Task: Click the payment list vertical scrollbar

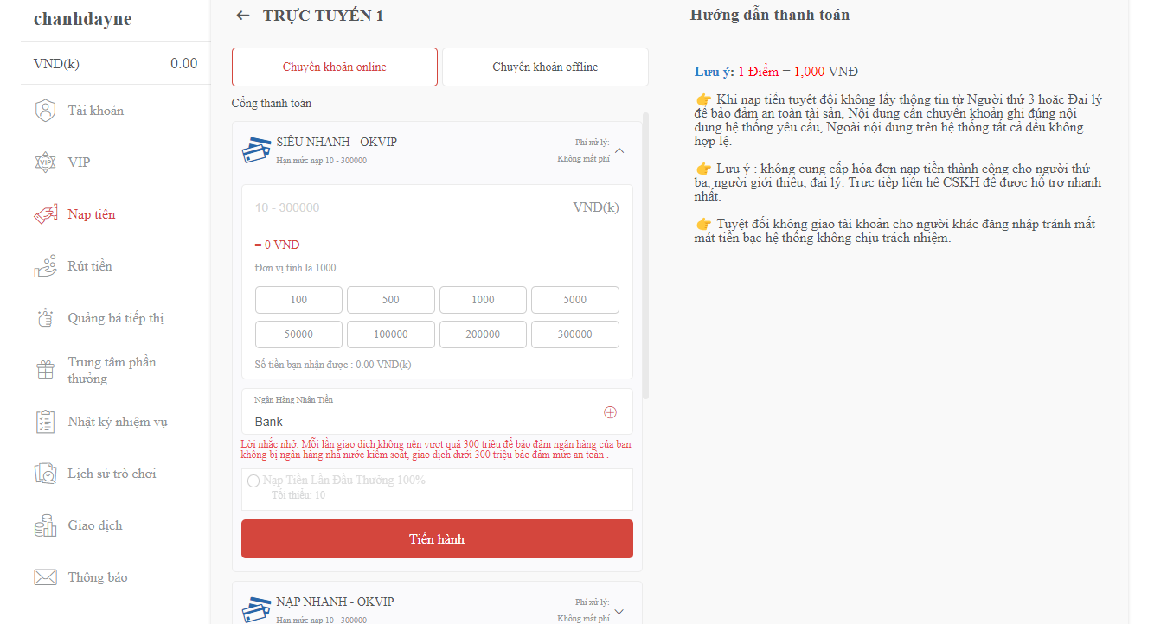Action: click(x=645, y=255)
